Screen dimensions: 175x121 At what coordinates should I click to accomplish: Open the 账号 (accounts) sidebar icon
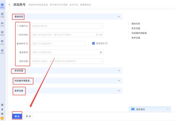tap(2, 6)
